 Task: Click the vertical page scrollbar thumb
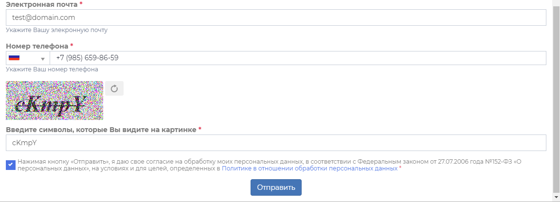556,97
